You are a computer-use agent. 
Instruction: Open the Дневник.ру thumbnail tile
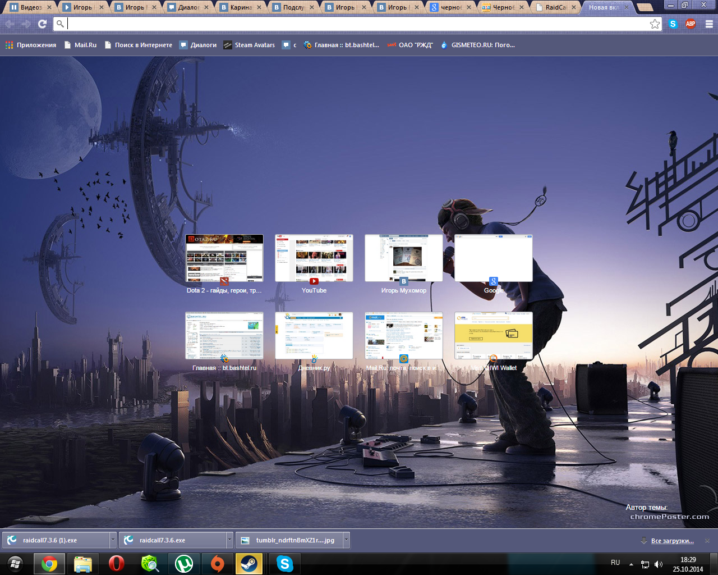(314, 336)
